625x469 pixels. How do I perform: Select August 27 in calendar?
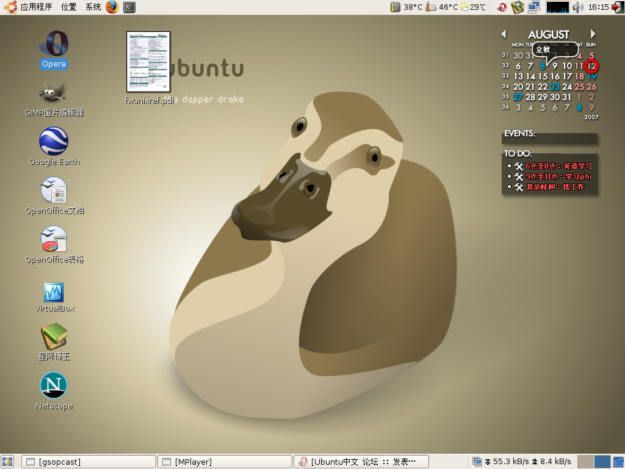[x=518, y=97]
